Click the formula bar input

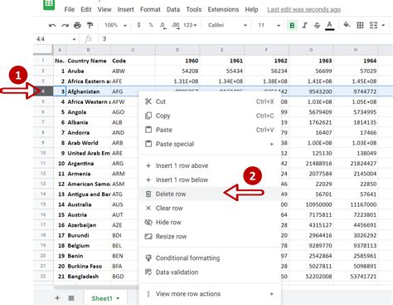pyautogui.click(x=246, y=39)
